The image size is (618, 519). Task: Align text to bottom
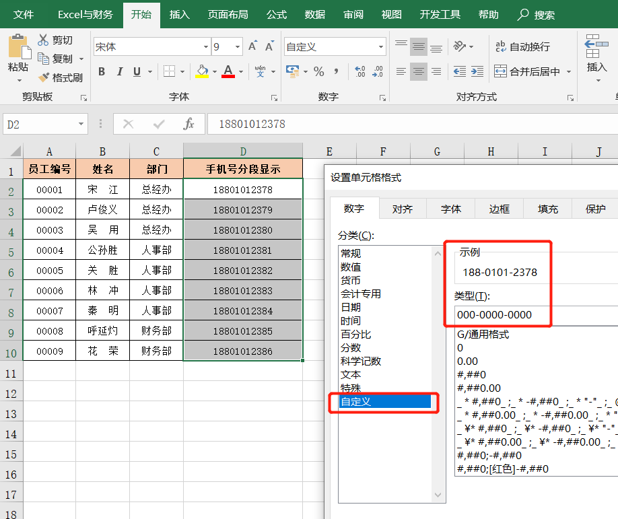pyautogui.click(x=436, y=47)
